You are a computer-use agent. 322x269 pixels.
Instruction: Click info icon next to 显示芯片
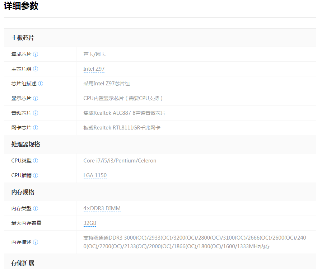(x=36, y=98)
